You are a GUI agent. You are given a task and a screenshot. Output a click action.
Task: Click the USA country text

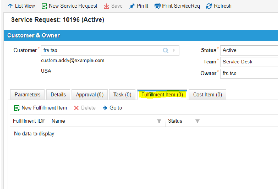[46, 71]
